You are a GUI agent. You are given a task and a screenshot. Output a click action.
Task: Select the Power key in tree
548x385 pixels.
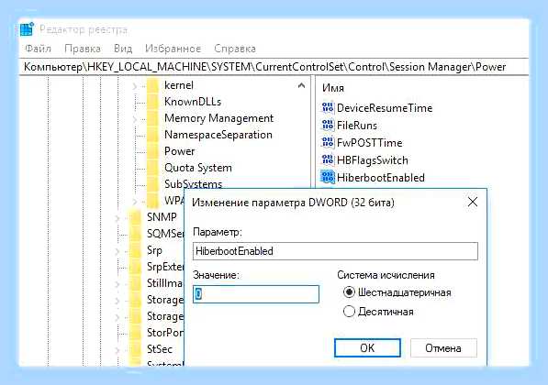[x=179, y=151]
